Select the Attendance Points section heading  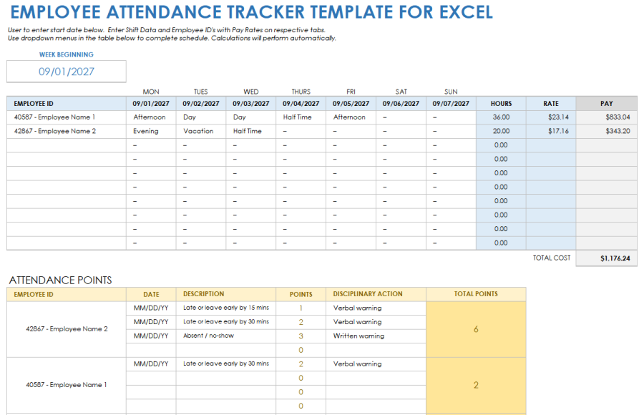point(60,280)
